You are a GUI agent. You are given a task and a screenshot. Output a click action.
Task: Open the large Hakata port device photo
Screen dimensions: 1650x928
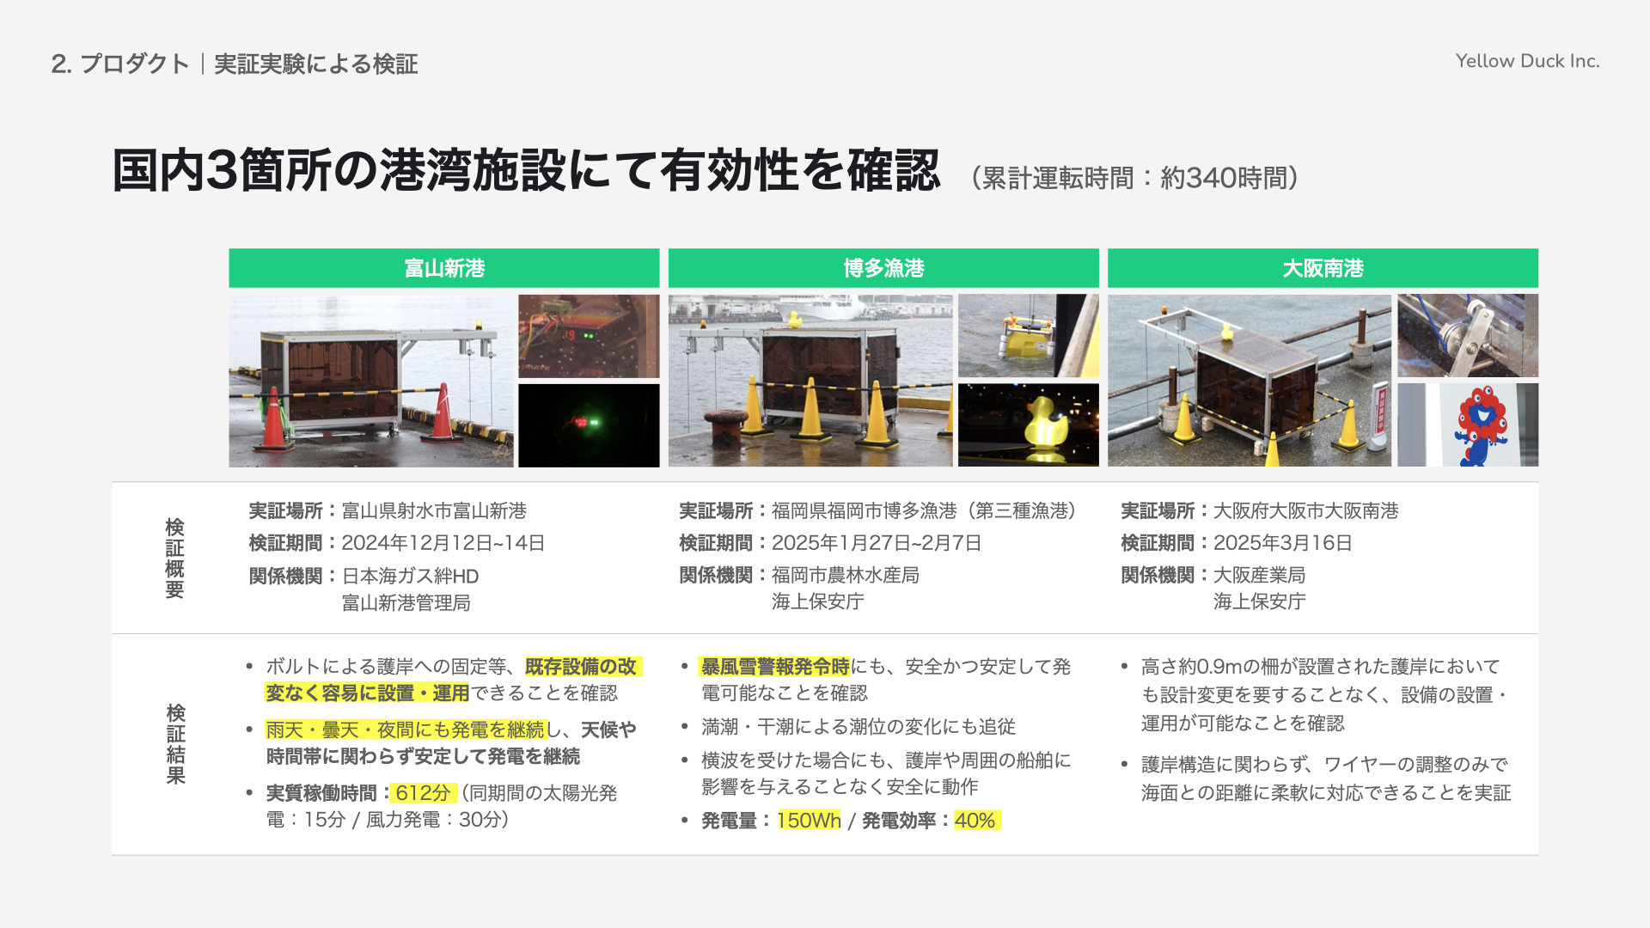(x=810, y=381)
